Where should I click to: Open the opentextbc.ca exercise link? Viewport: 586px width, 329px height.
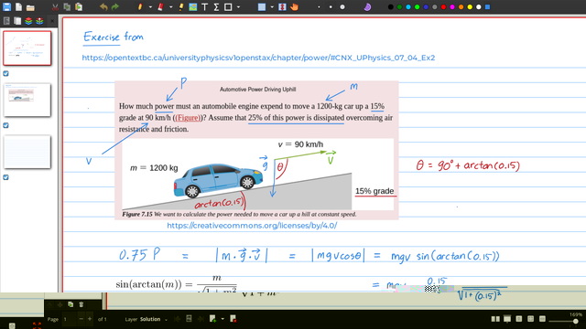pos(258,58)
